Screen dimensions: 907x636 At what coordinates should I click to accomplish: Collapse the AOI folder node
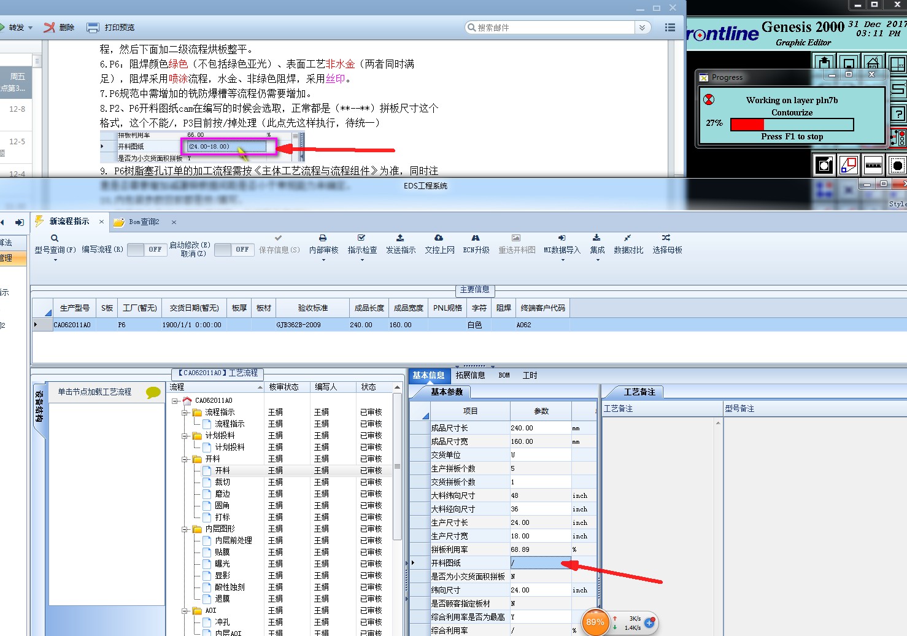coord(185,611)
